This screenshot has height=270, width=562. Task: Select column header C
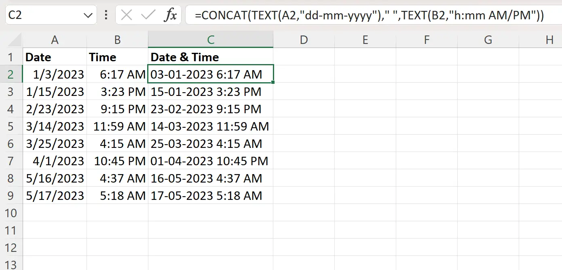(x=210, y=39)
